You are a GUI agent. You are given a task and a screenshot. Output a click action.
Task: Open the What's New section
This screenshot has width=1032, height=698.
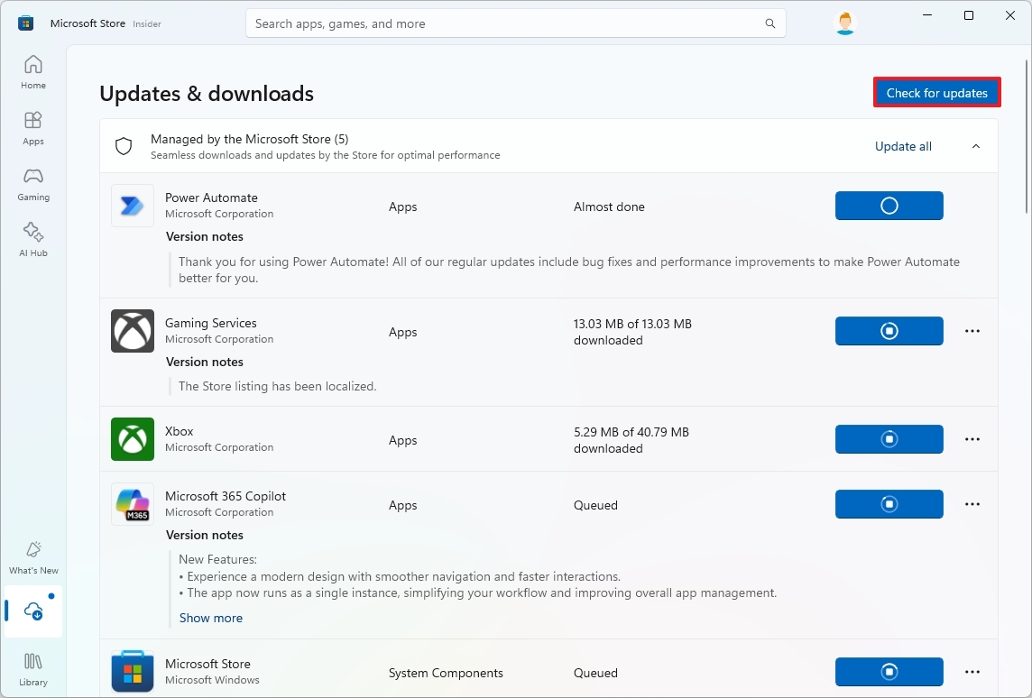(32, 556)
